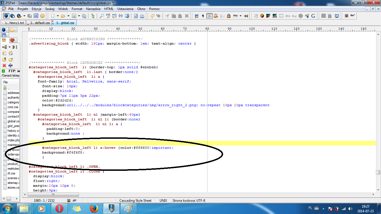Screen dimensions: 381x214
Task: Switch to the favorites heart panel tab
Action: click(x=12, y=40)
